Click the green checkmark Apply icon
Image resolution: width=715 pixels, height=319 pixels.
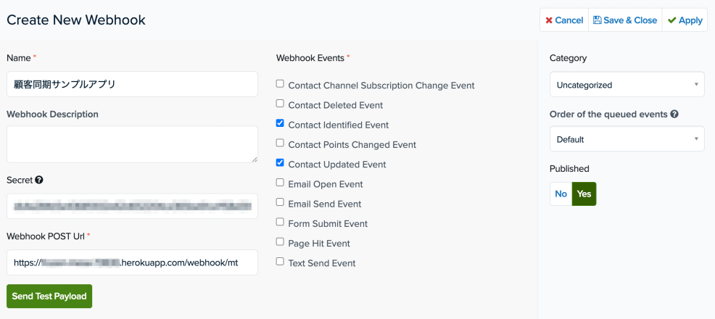(x=671, y=20)
